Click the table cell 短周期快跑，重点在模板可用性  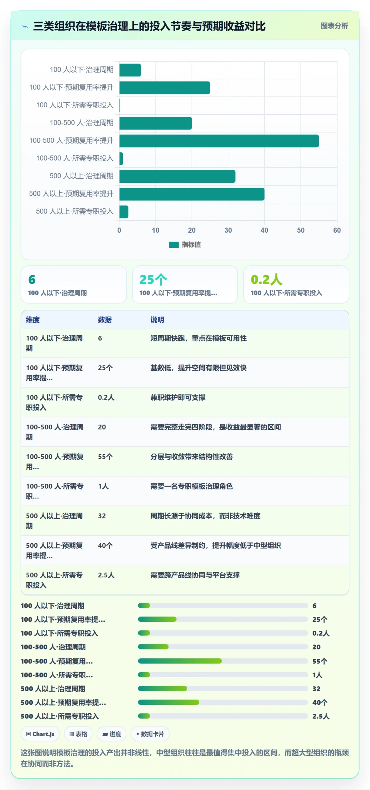click(198, 338)
